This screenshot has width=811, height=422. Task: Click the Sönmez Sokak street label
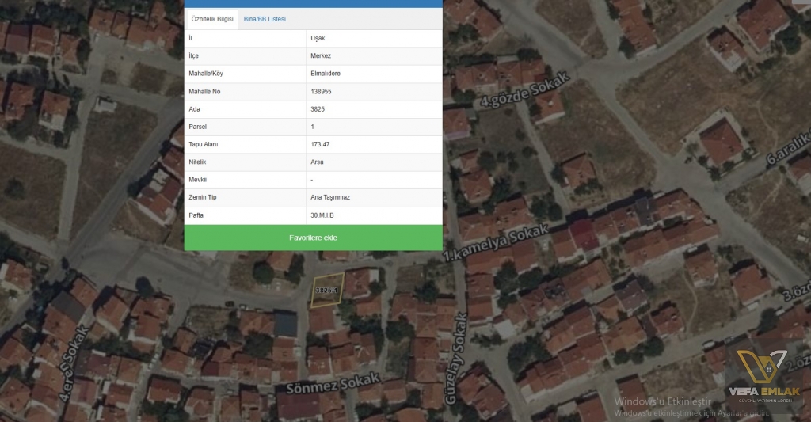pos(333,383)
